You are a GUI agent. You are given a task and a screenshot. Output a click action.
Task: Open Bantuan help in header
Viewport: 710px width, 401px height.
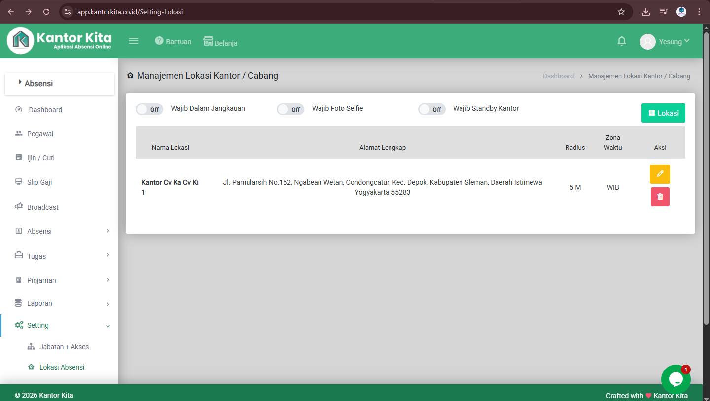[173, 42]
